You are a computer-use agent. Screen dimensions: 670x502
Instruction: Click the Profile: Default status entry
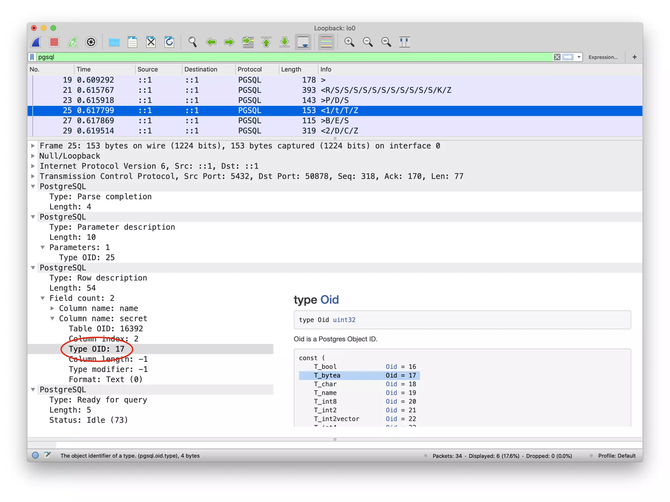[617, 456]
